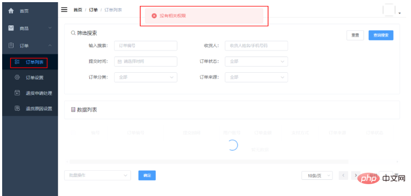The height and width of the screenshot is (196, 411).
Task: Open the user dropdown arrow beside the avatar
Action: (400, 13)
